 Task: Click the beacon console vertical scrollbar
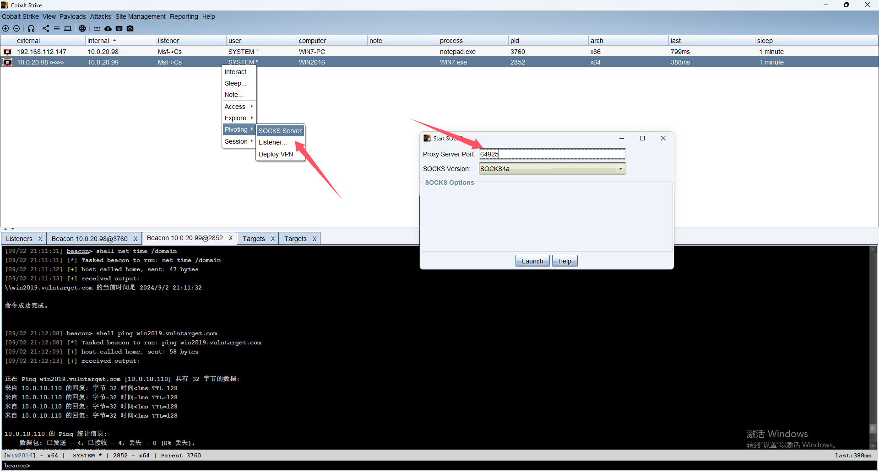[873, 348]
